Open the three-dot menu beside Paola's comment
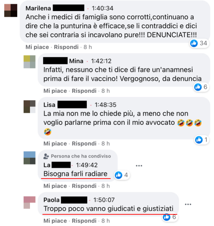 click(188, 204)
